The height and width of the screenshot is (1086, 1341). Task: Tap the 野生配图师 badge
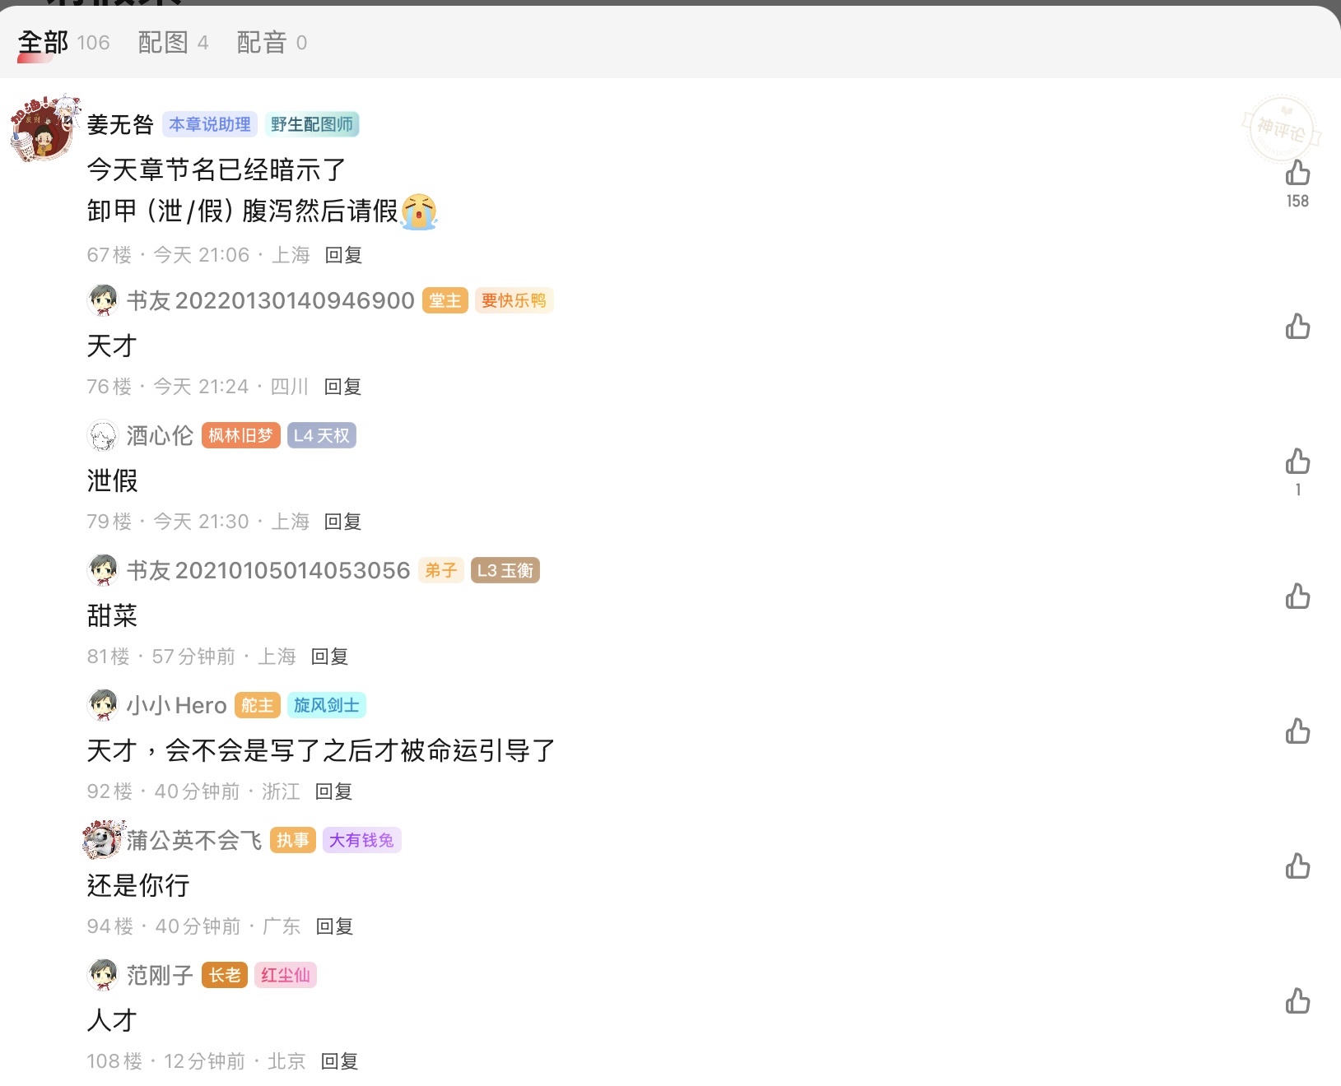311,124
